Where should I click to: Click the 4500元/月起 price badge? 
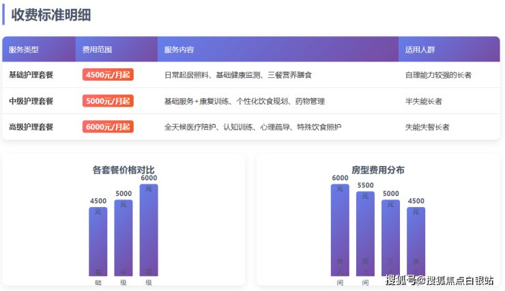tap(108, 75)
